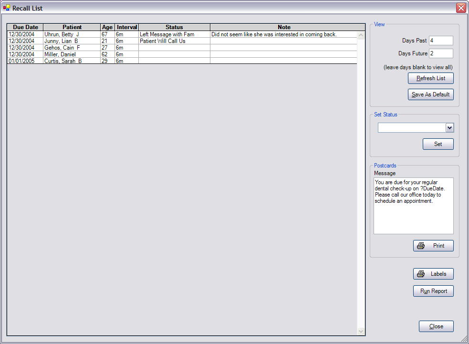Sort by the Due Date column header
Screen dimensions: 469x344
(x=25, y=27)
